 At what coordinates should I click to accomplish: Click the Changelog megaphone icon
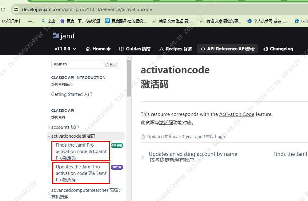[265, 49]
